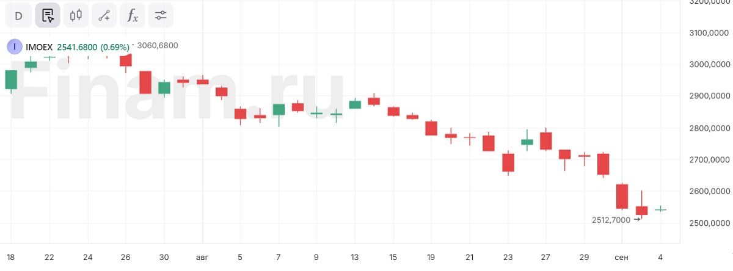Click the last green candle above date 4
The width and height of the screenshot is (733, 271).
660,209
